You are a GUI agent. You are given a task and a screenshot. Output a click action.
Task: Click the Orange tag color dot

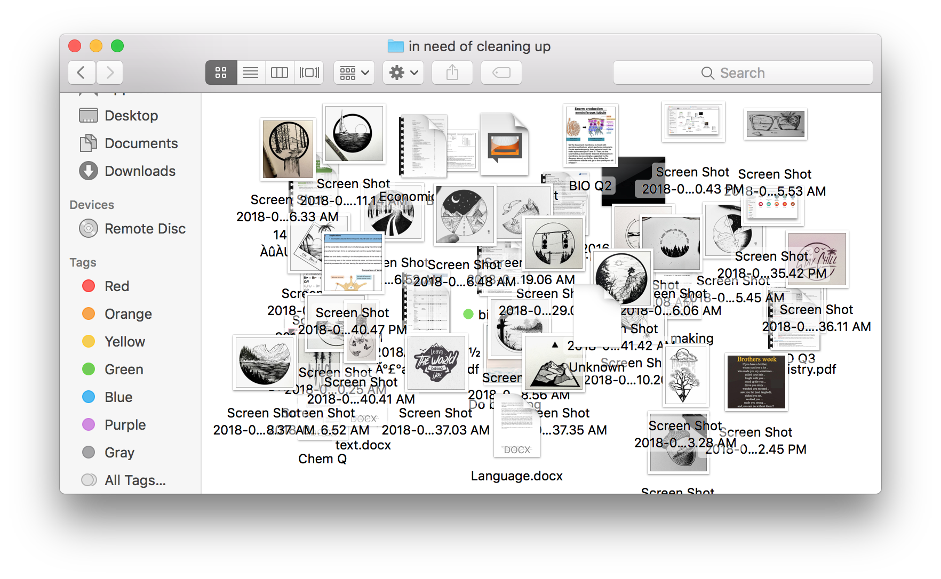pyautogui.click(x=89, y=314)
